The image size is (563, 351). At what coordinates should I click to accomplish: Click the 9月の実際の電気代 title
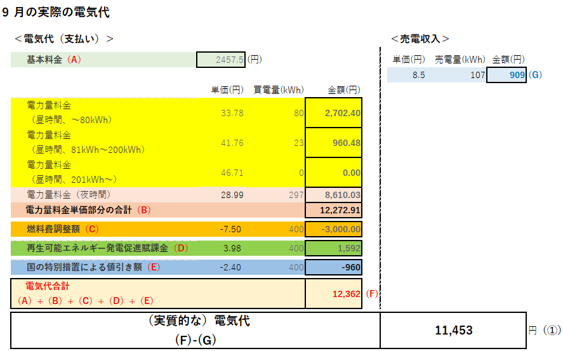point(56,12)
